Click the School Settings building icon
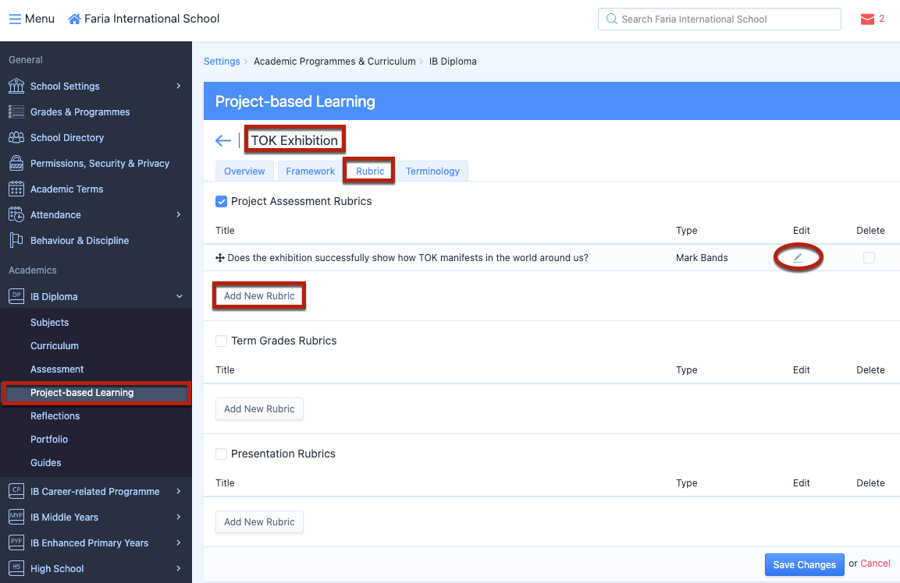The height and width of the screenshot is (583, 900). pyautogui.click(x=16, y=86)
